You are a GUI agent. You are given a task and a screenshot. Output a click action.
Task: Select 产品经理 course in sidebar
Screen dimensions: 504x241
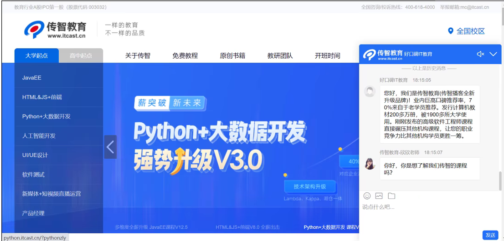(x=59, y=213)
